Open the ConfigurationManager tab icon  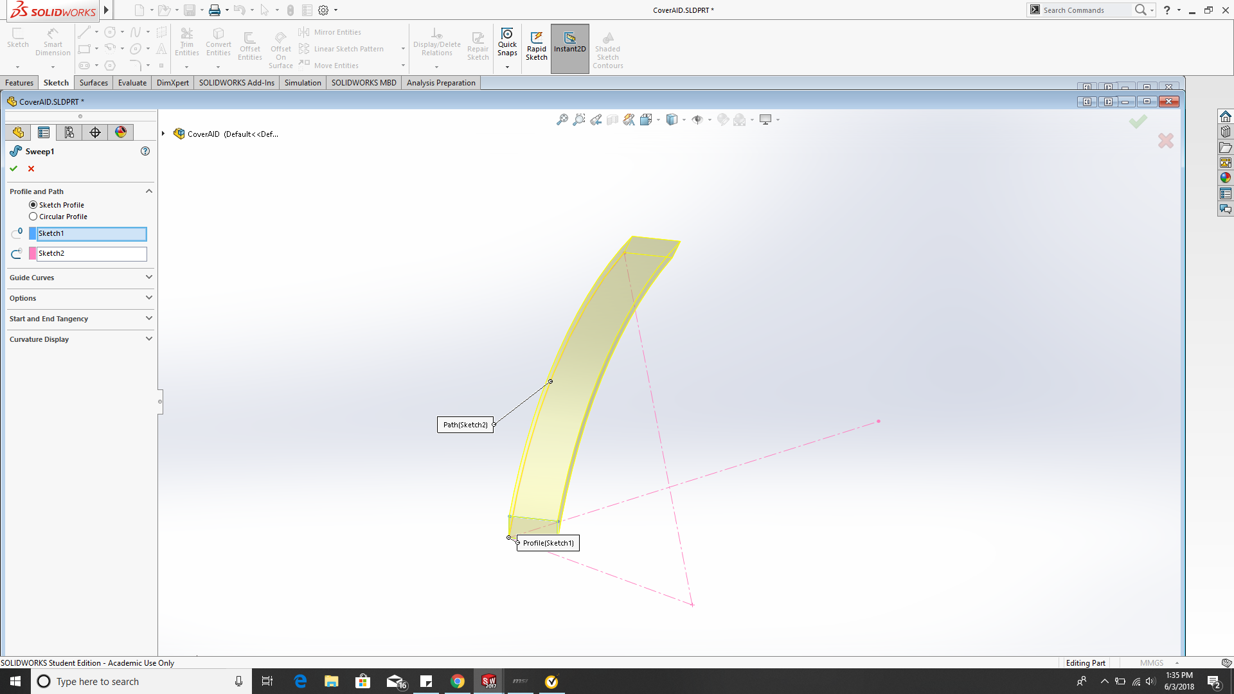(x=69, y=132)
